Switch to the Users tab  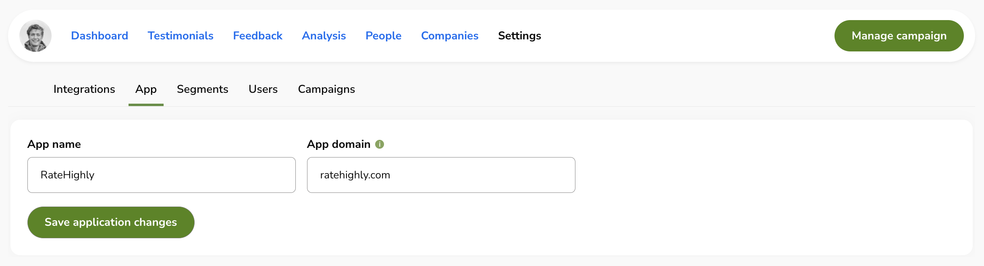pyautogui.click(x=263, y=89)
